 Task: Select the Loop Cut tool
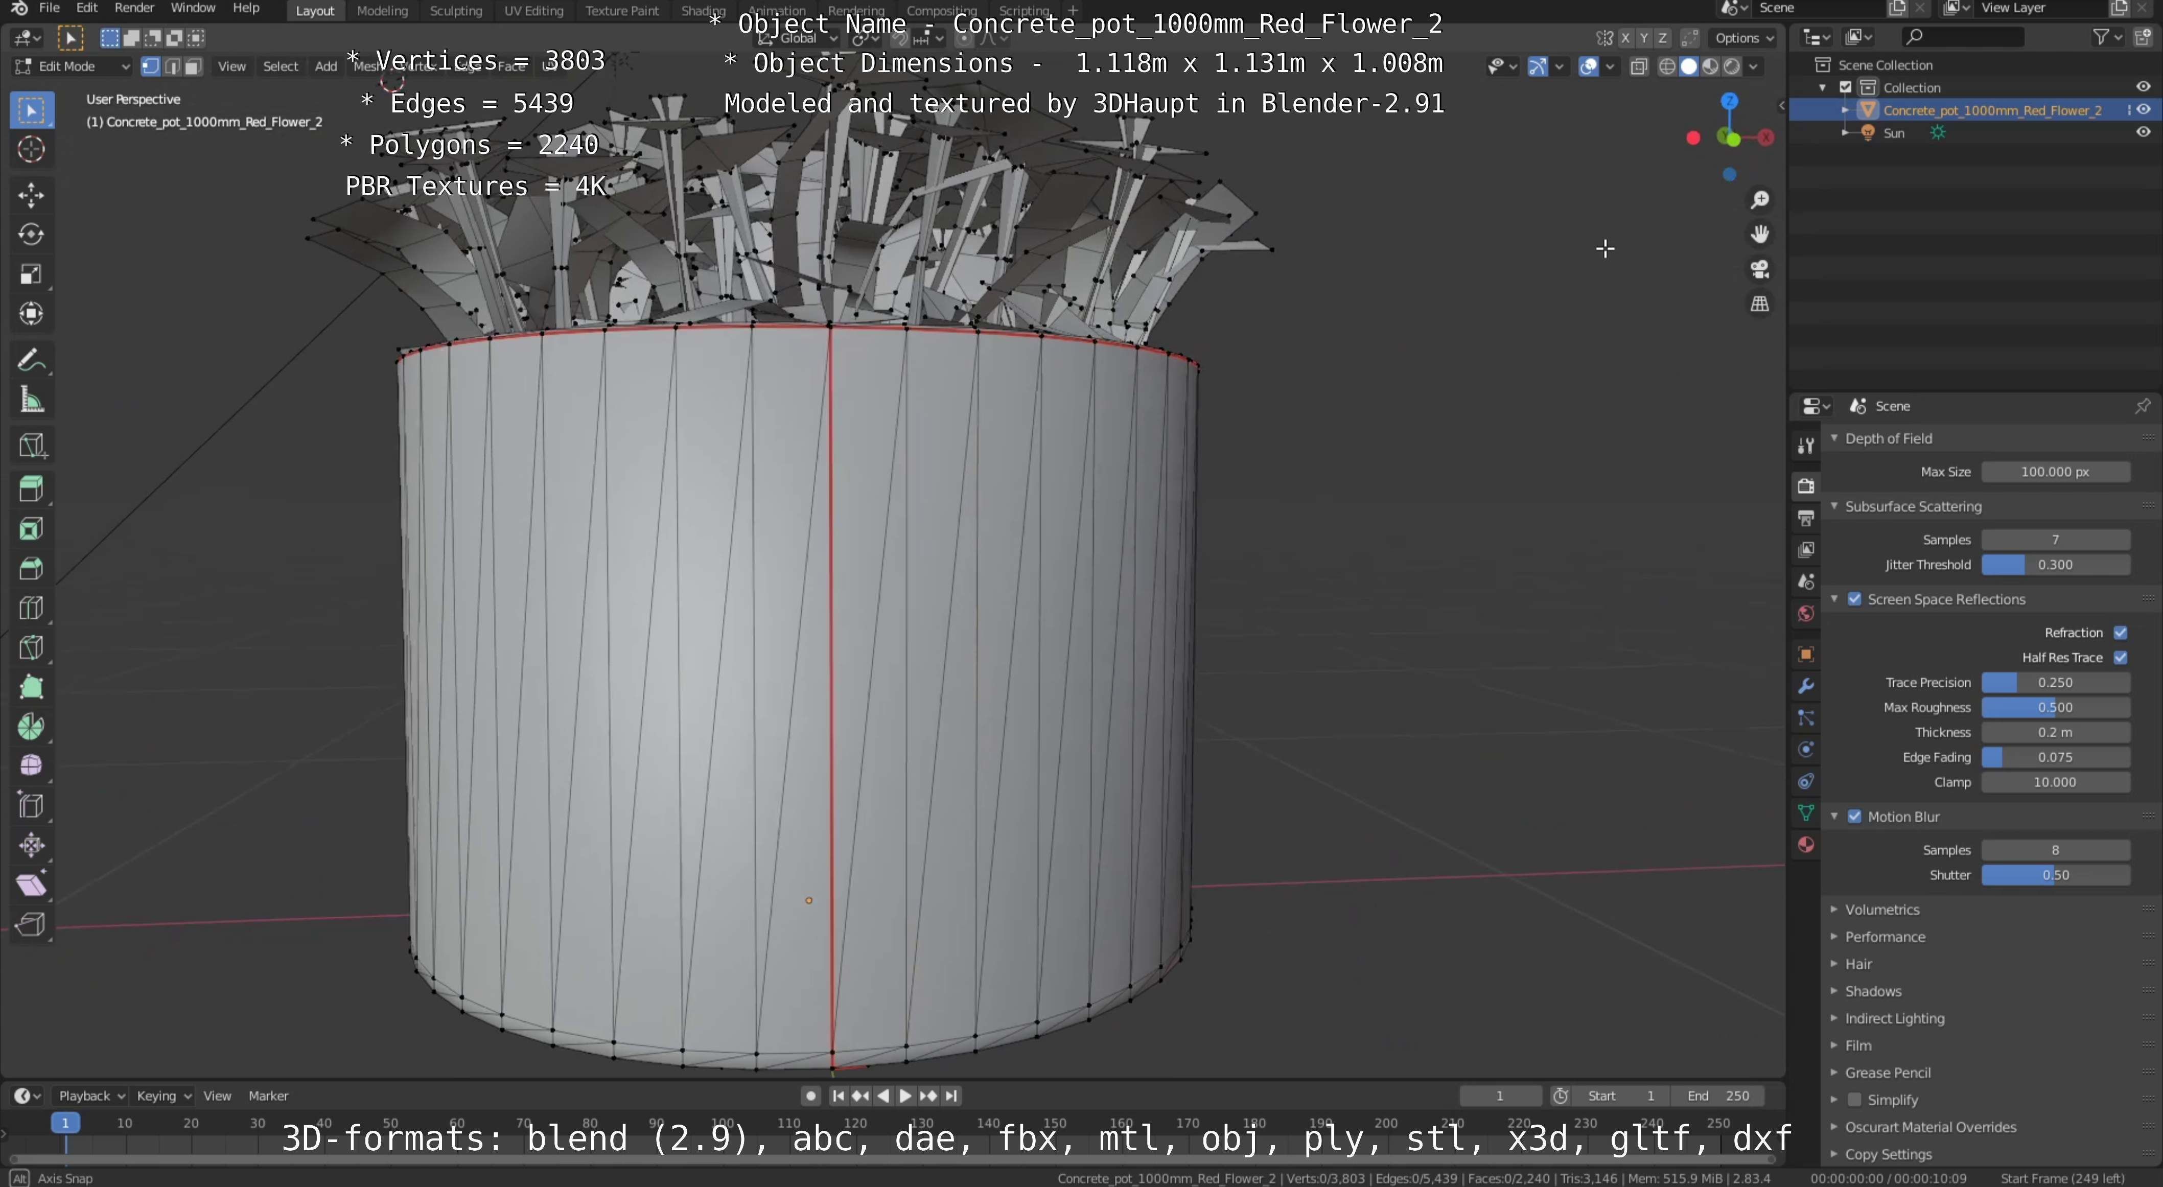coord(31,608)
